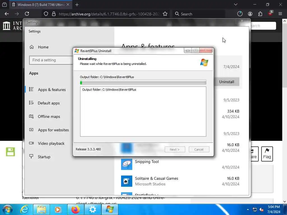Open the extensions puzzle icon
The height and width of the screenshot is (215, 287).
pos(260,14)
